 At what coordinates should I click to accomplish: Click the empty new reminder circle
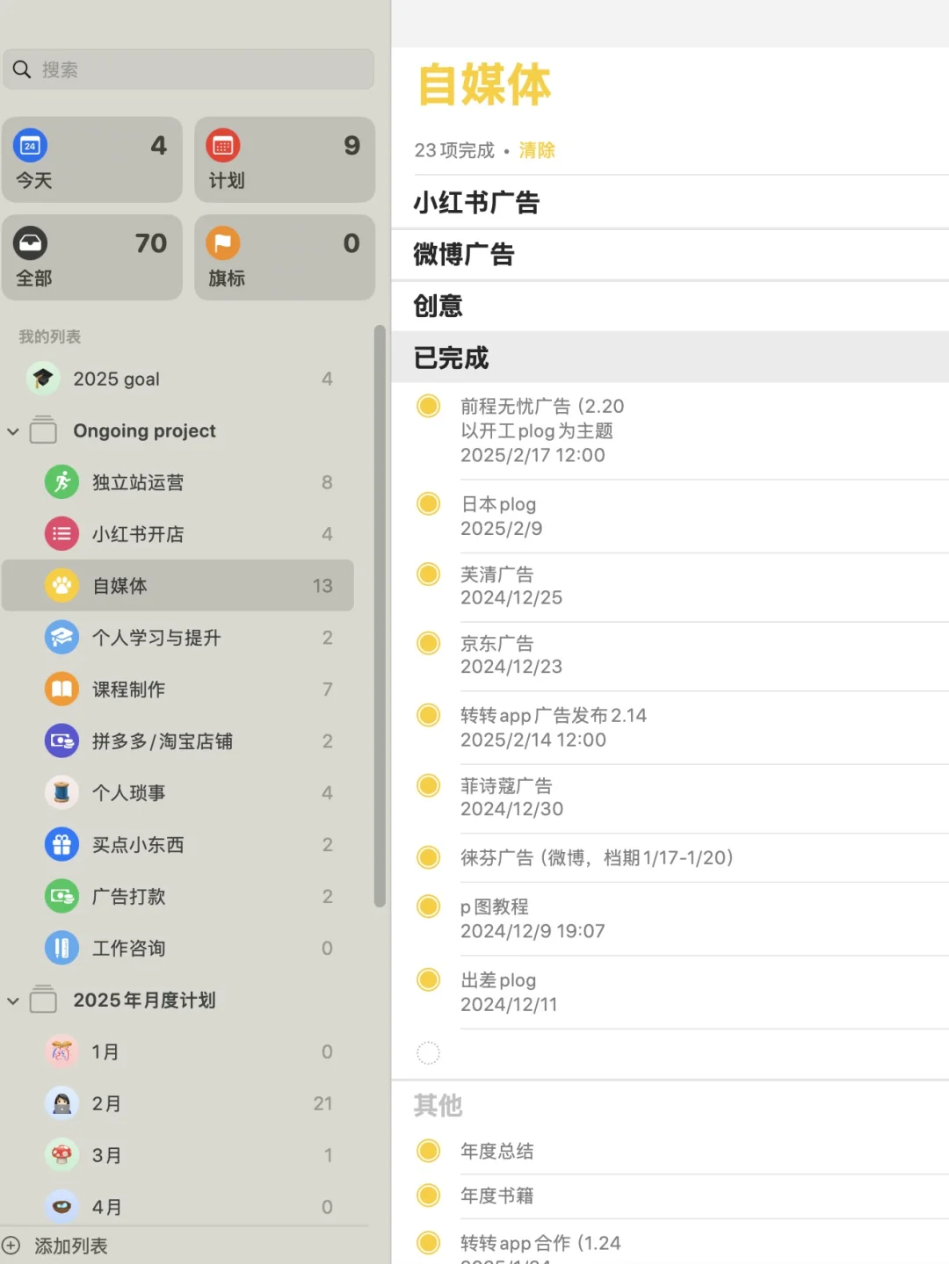pos(428,1052)
